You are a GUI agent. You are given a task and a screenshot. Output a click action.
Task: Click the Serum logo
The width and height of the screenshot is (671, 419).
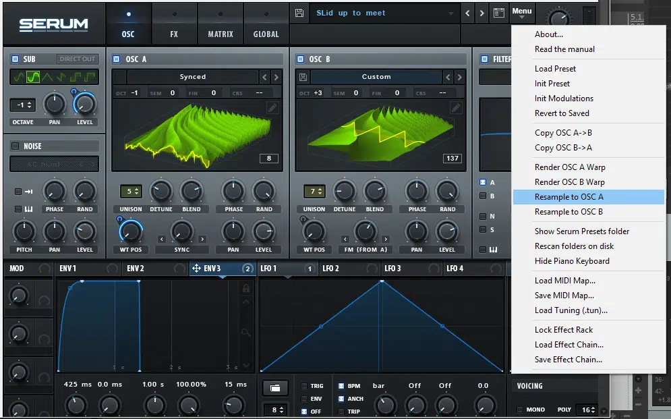[53, 25]
